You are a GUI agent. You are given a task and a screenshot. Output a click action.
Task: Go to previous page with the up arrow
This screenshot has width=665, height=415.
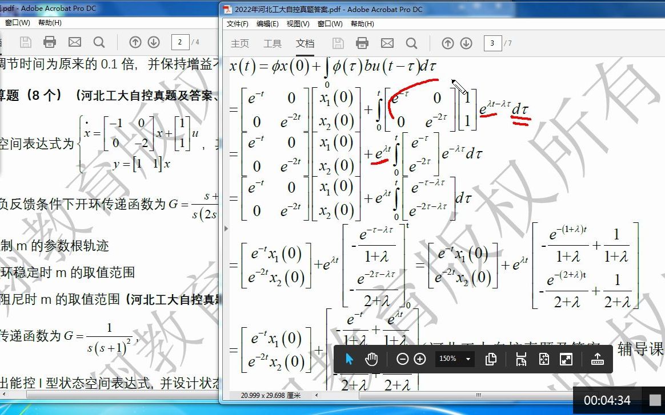pyautogui.click(x=447, y=42)
